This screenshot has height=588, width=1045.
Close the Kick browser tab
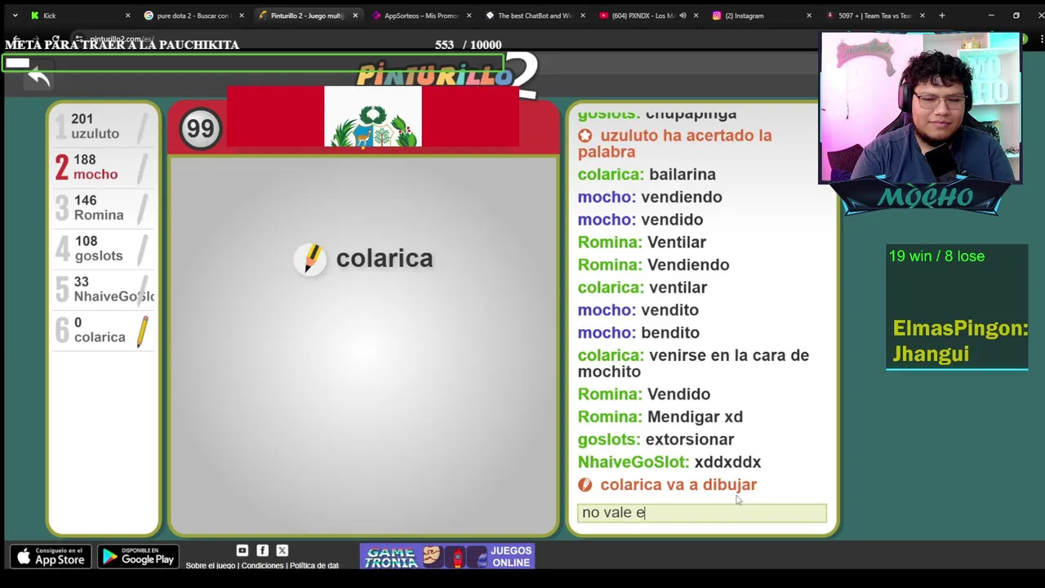coord(127,16)
